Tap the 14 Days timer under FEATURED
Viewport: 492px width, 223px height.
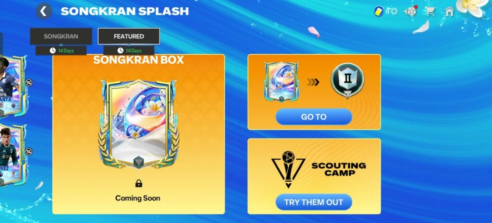click(129, 50)
